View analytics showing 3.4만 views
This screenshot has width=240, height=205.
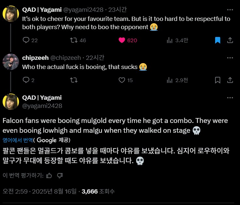pyautogui.click(x=170, y=40)
